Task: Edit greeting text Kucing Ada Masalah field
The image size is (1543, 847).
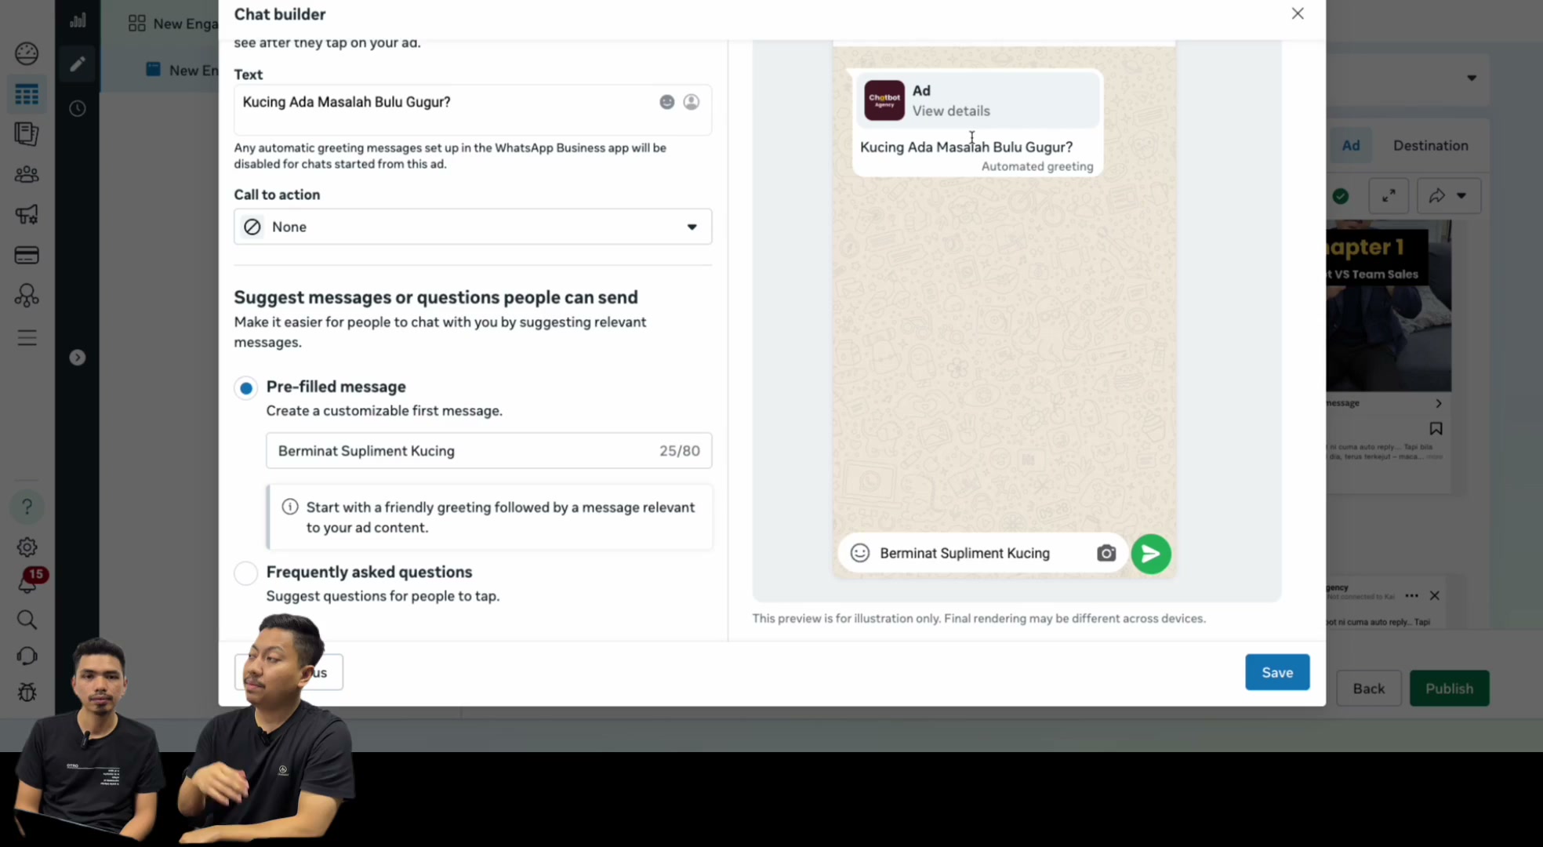Action: click(473, 110)
